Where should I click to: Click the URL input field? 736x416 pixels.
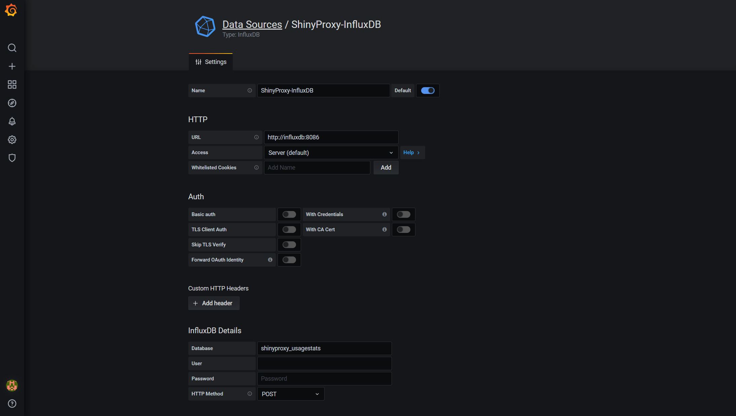coord(331,137)
